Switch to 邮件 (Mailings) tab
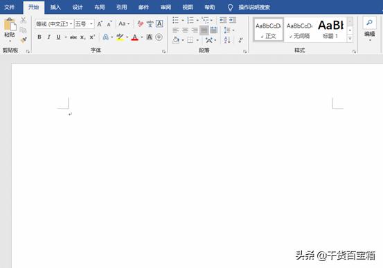This screenshot has width=383, height=268. (143, 8)
